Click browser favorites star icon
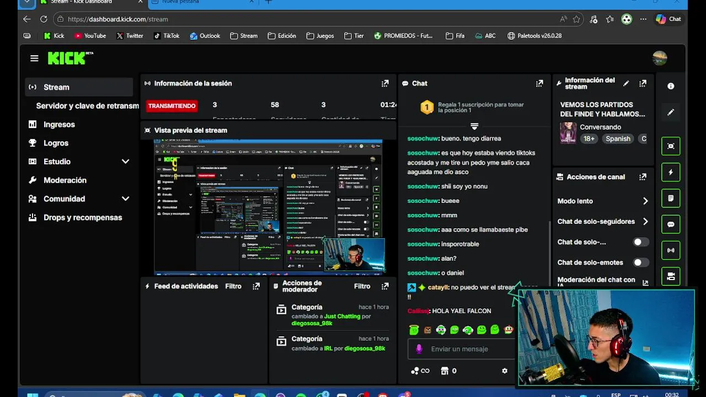706x397 pixels. point(576,19)
